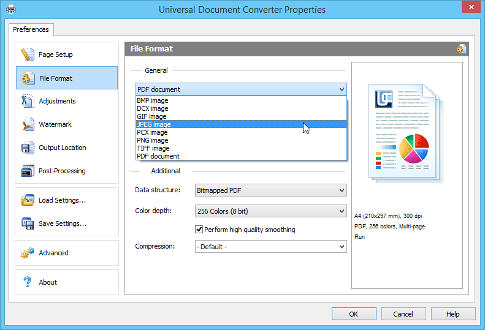Choose JPEG image from format list
Image resolution: width=485 pixels, height=330 pixels.
tap(241, 124)
